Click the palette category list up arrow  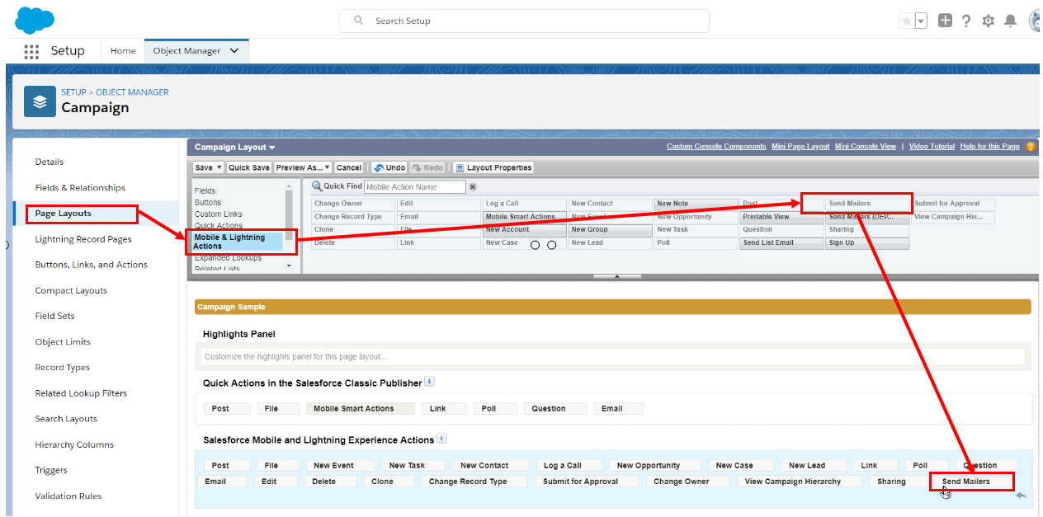tap(289, 187)
